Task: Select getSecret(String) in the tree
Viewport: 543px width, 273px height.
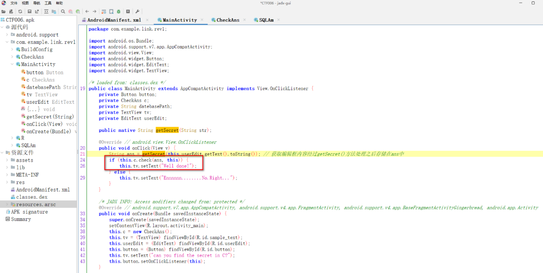Action: 50,116
